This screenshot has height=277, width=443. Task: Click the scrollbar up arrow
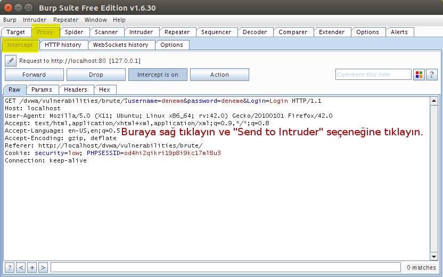click(x=434, y=101)
